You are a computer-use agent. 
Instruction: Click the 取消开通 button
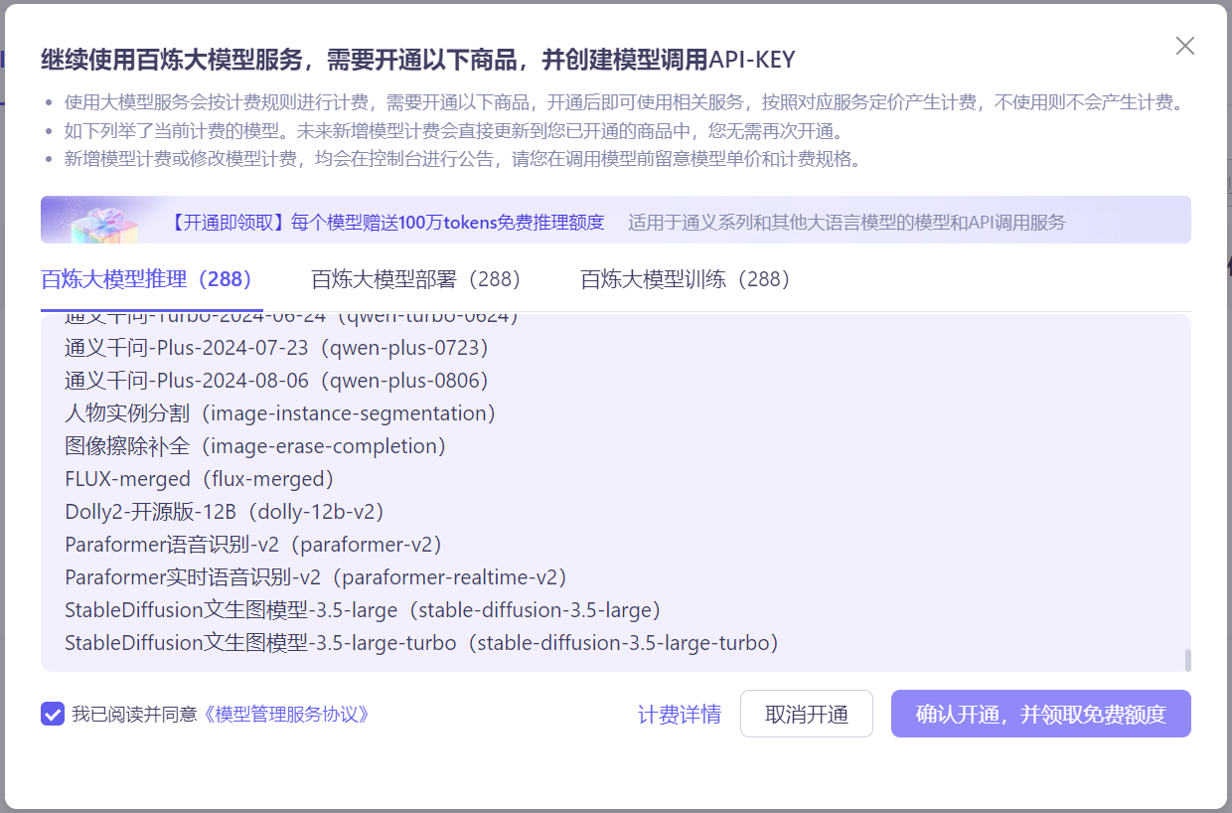coord(807,714)
